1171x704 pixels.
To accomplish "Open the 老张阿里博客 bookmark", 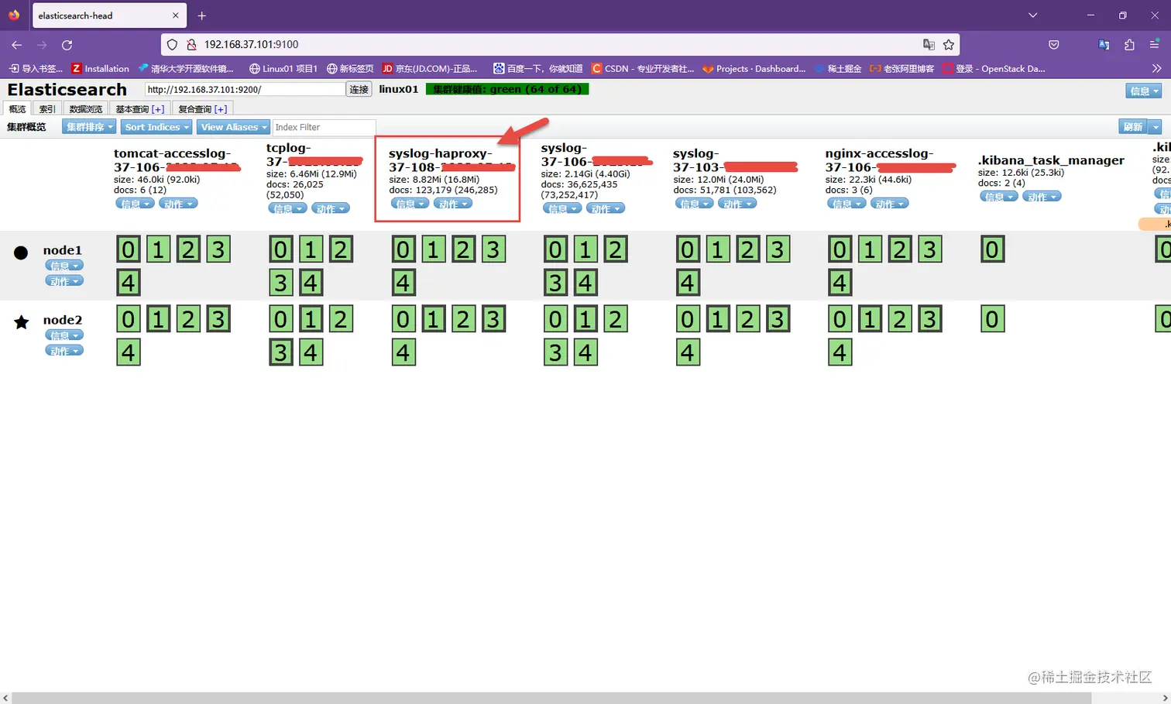I will [902, 68].
